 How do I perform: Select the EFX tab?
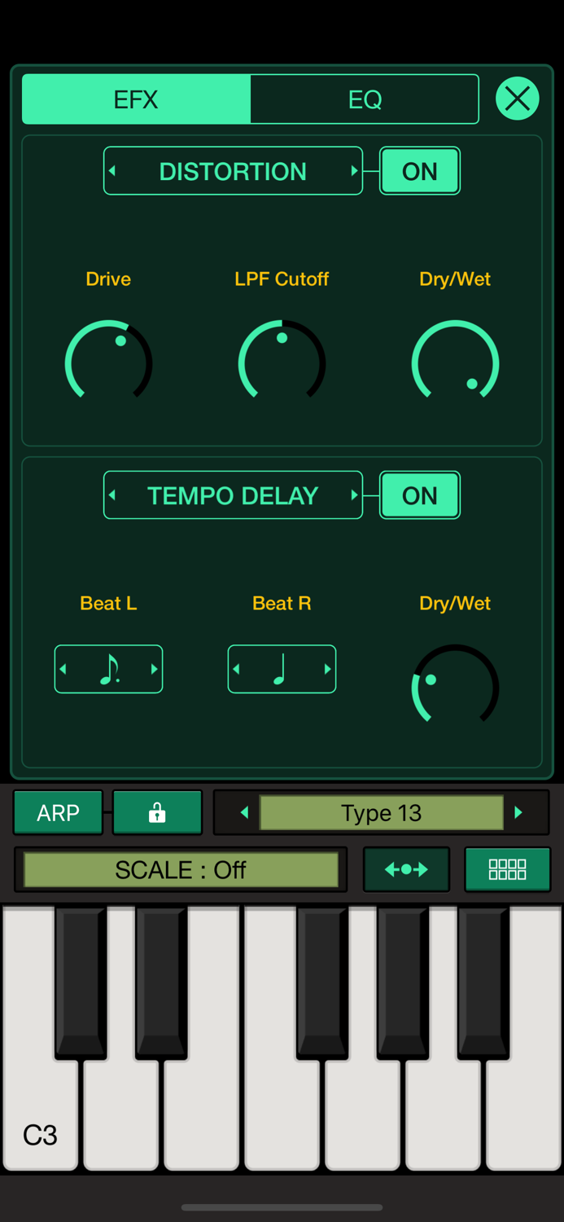tap(136, 99)
